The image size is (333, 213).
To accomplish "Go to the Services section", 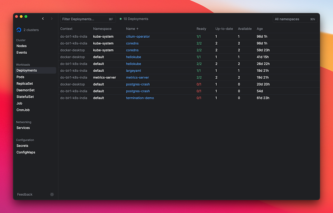I will tap(23, 128).
